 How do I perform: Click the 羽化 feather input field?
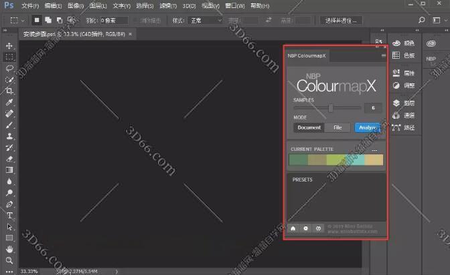[x=114, y=20]
